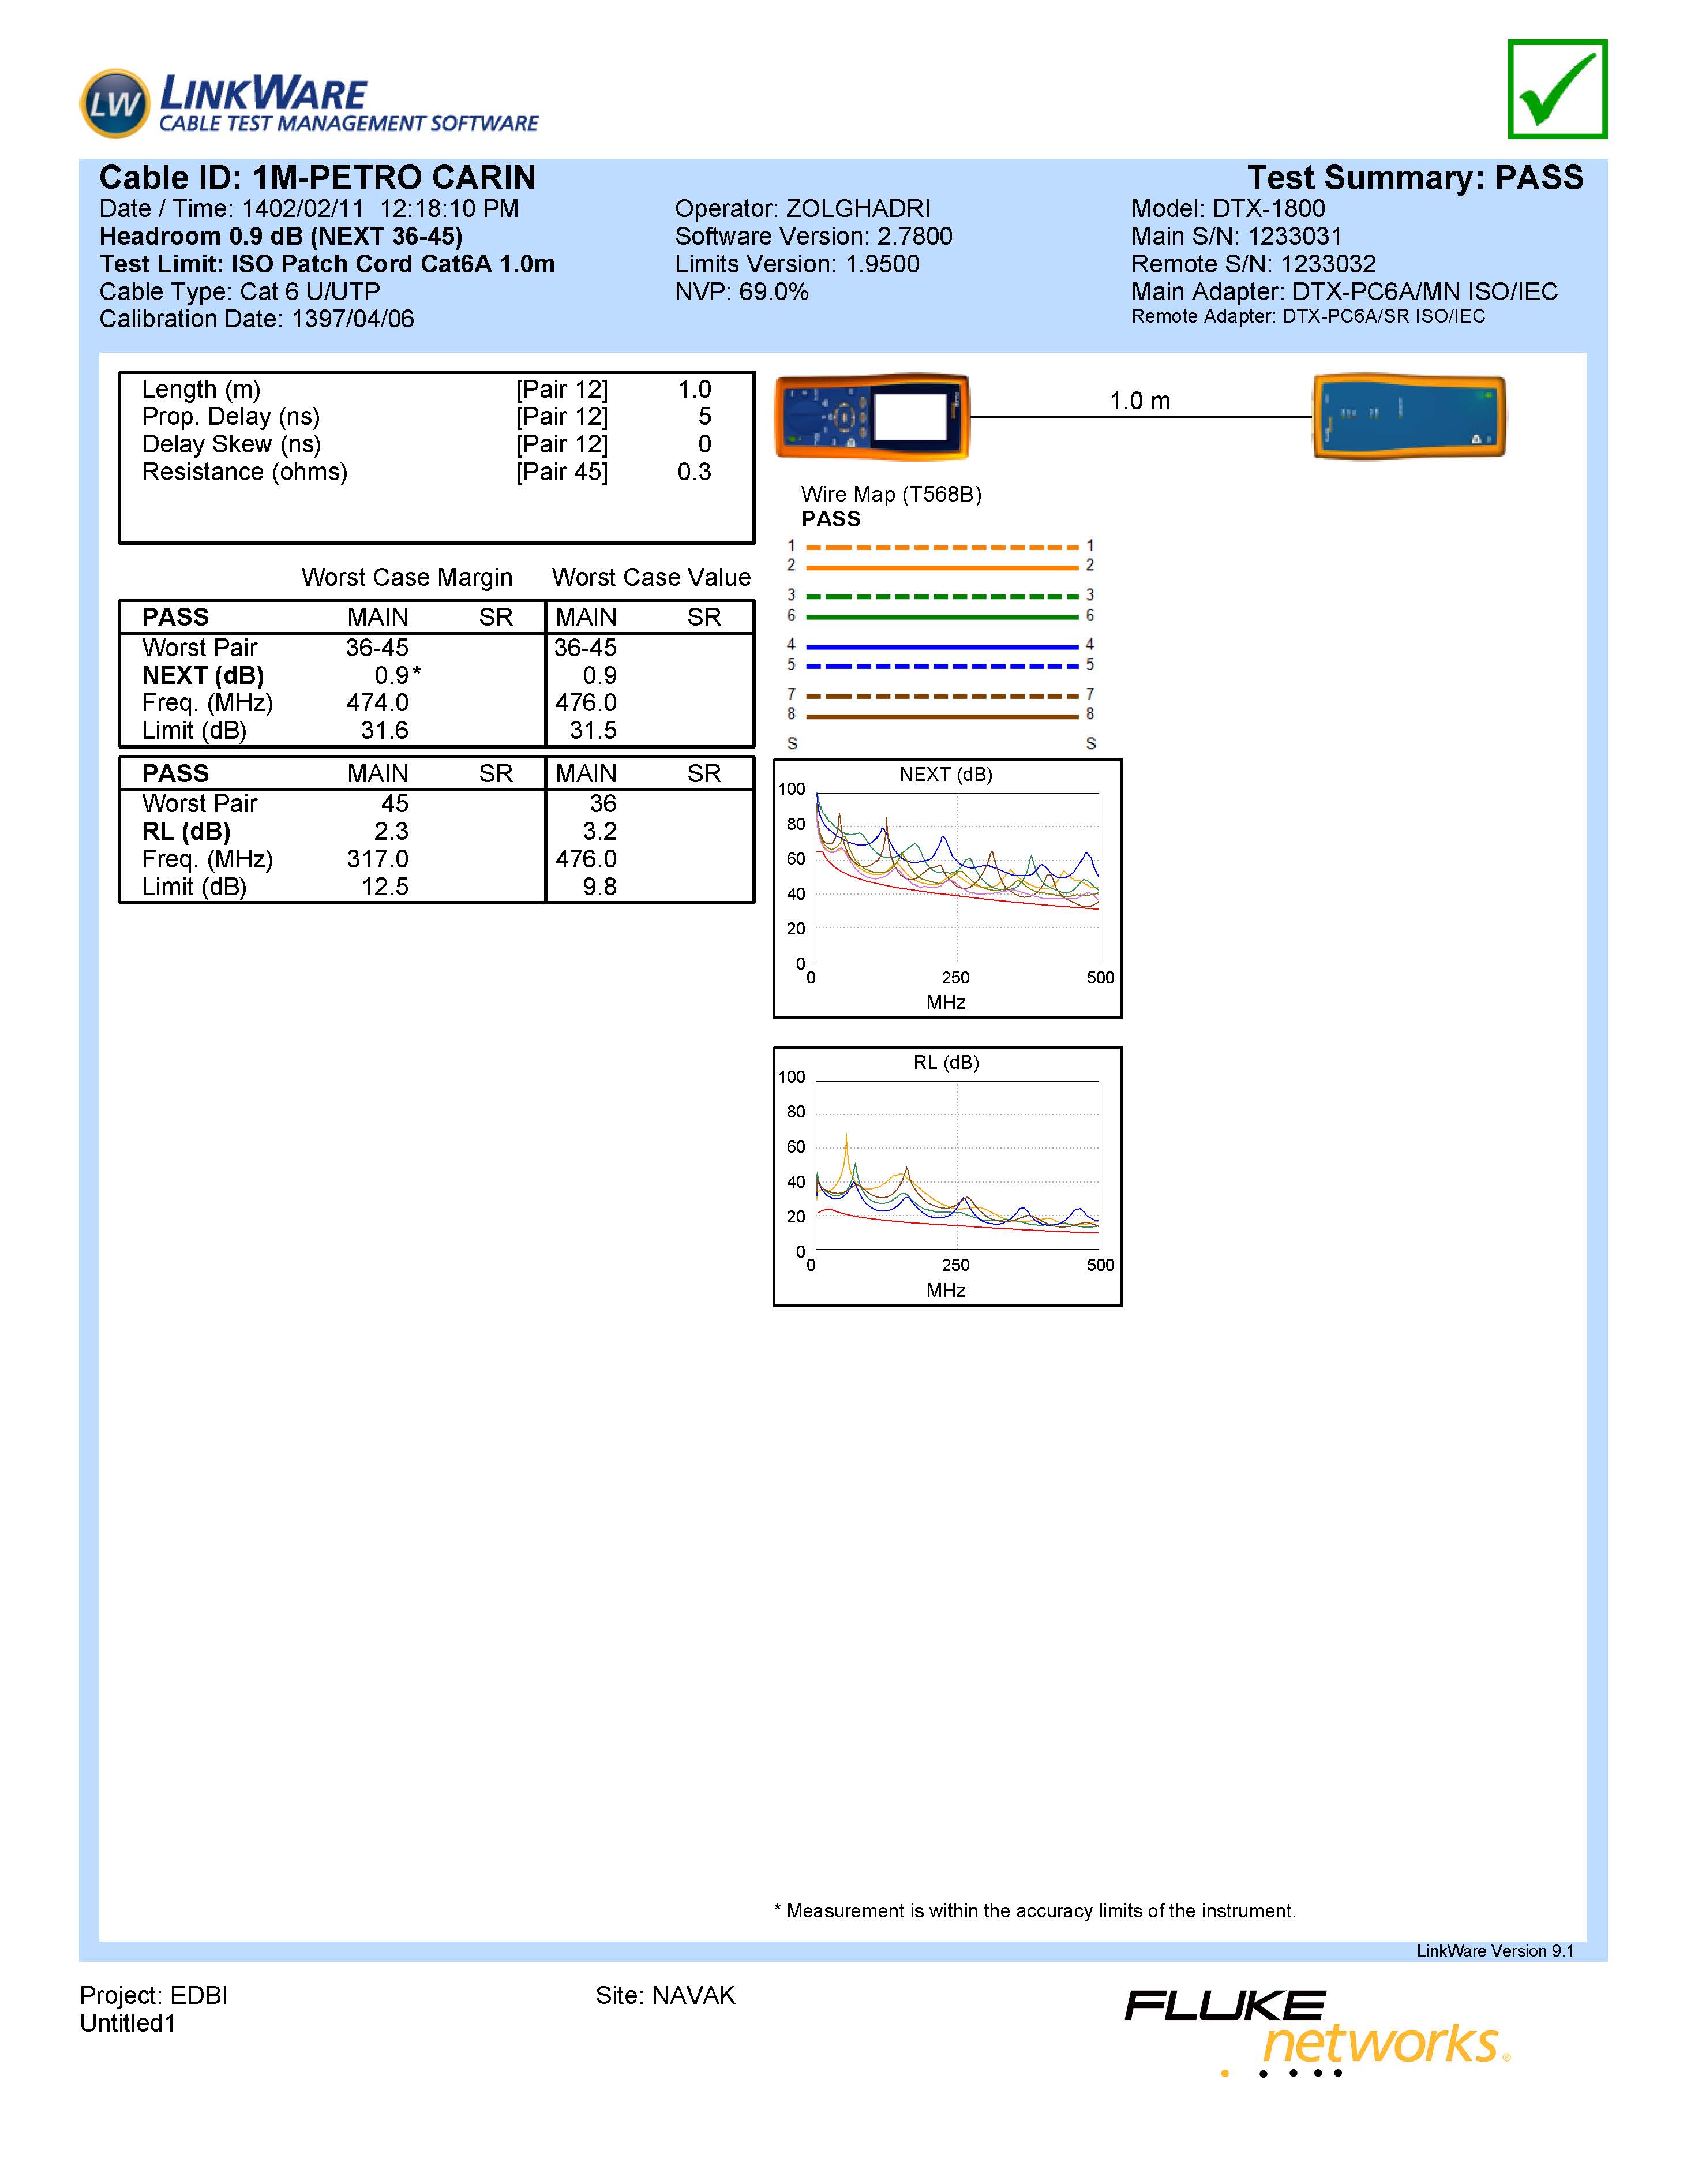1687x2184 pixels.
Task: Click the RL (dB) graph thumbnail
Action: point(946,1176)
